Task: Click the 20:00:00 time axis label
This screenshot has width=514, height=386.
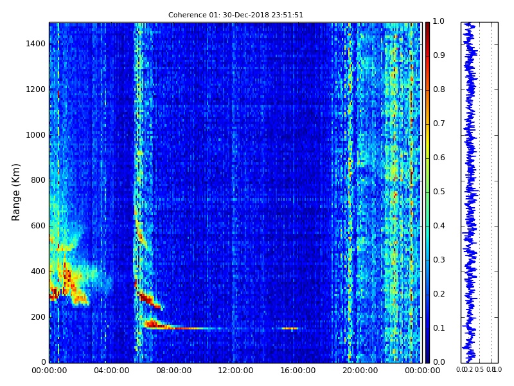Action: coord(360,371)
